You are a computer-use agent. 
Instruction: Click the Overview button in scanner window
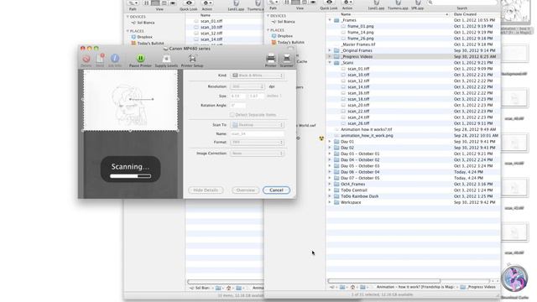click(245, 190)
